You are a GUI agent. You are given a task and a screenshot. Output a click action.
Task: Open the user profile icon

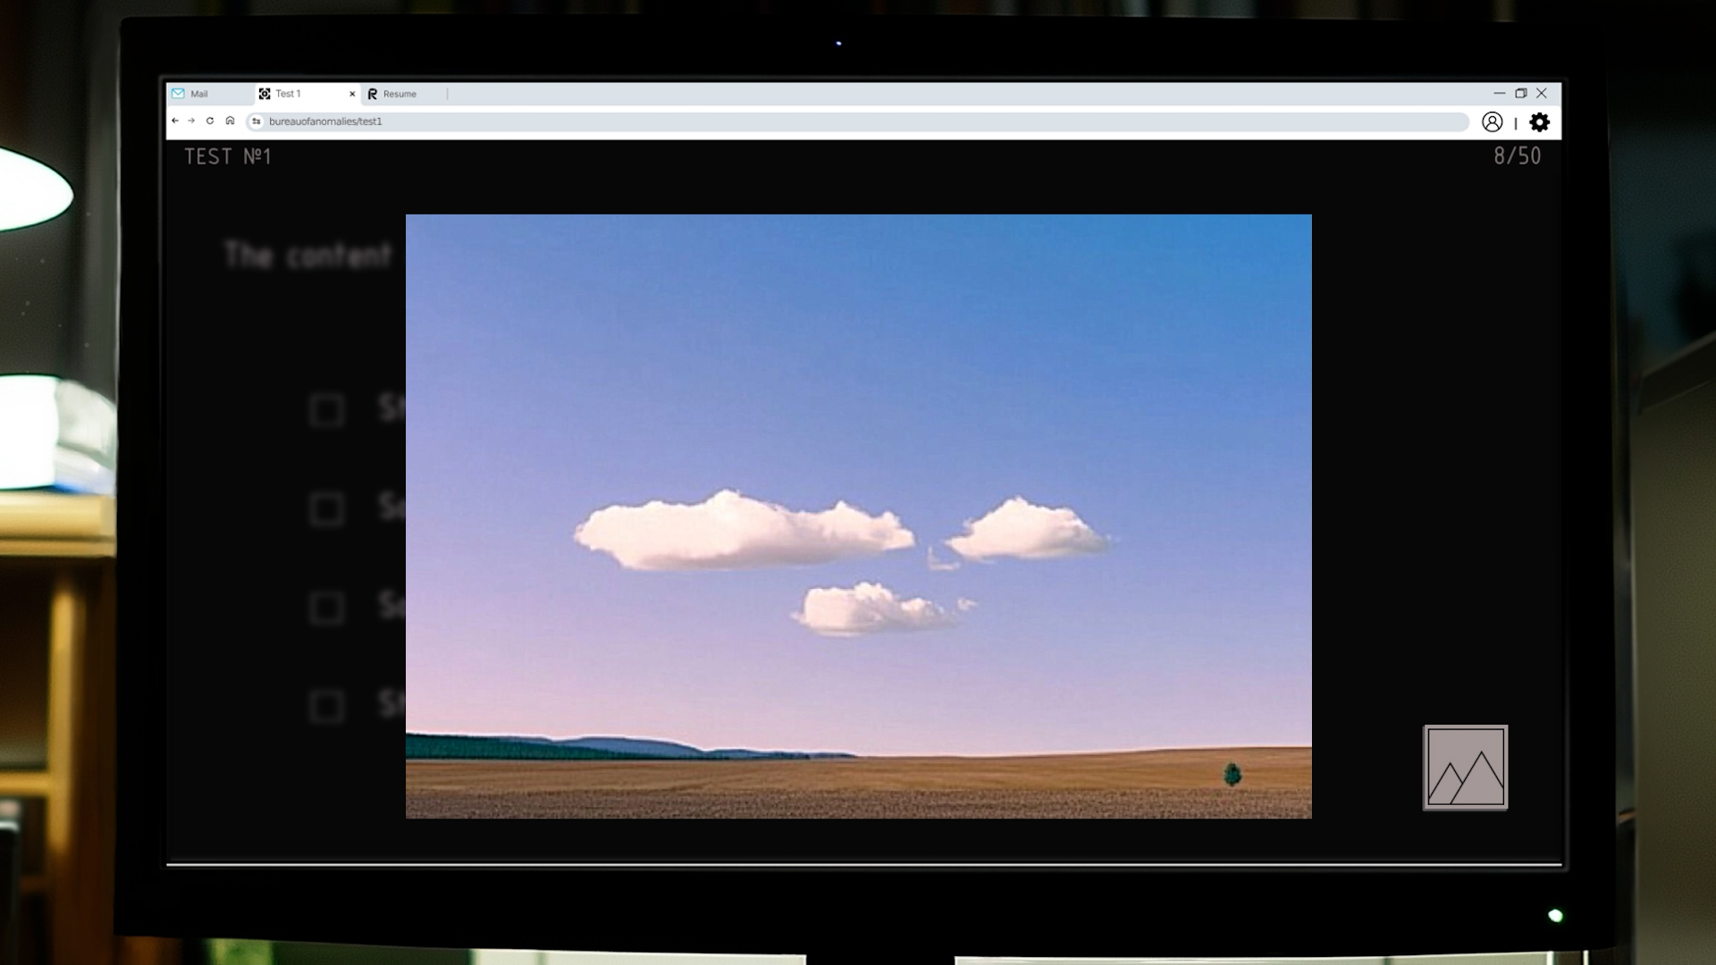(x=1492, y=122)
